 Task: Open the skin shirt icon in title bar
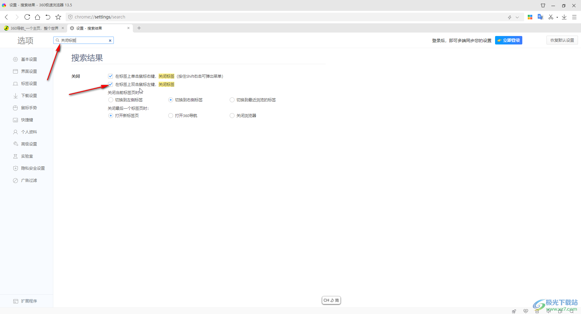coord(543,5)
